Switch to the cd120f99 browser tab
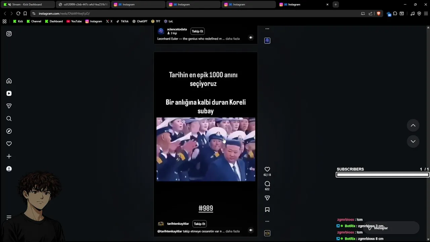The height and width of the screenshot is (242, 430). (83, 4)
